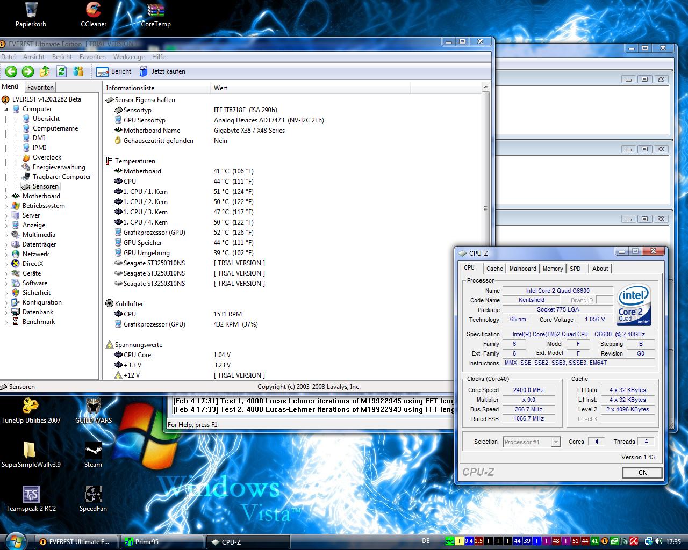
Task: Expand the Anzeige tree node
Action: point(6,226)
